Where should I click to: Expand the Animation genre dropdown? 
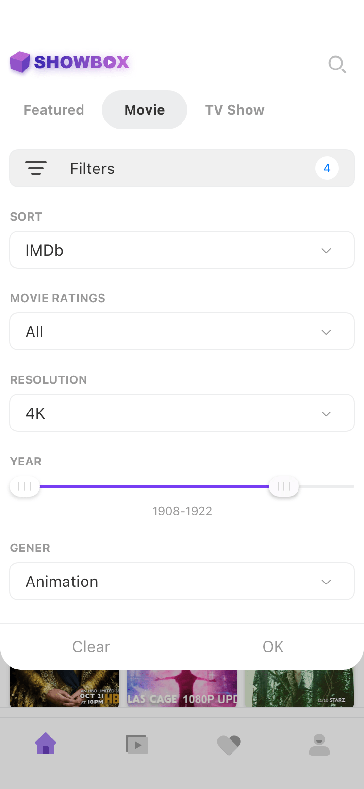pyautogui.click(x=182, y=582)
